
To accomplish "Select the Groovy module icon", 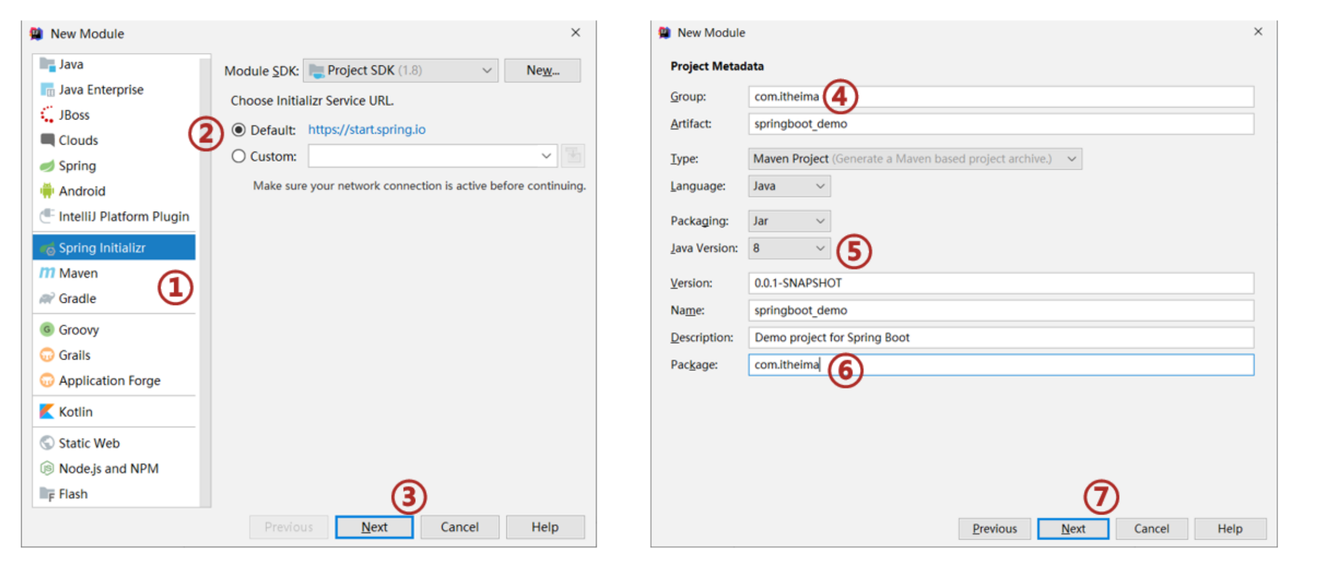I will 47,330.
